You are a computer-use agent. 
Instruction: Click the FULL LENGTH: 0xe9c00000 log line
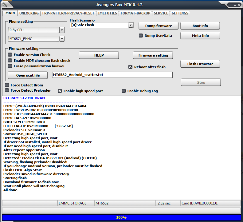tap(38, 126)
